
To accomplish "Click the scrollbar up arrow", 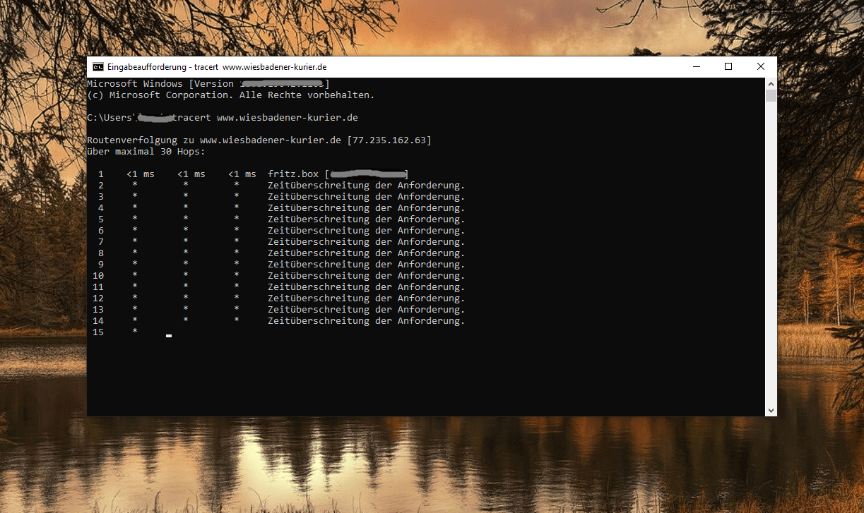I will pyautogui.click(x=771, y=83).
